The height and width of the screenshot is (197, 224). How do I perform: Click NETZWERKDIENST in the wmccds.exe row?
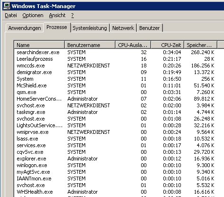89,66
